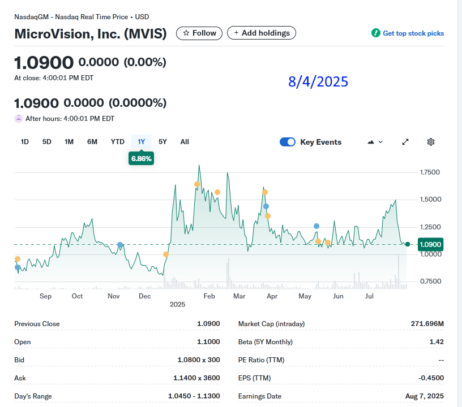Select the YTD chart range
This screenshot has height=407, width=462.
118,142
